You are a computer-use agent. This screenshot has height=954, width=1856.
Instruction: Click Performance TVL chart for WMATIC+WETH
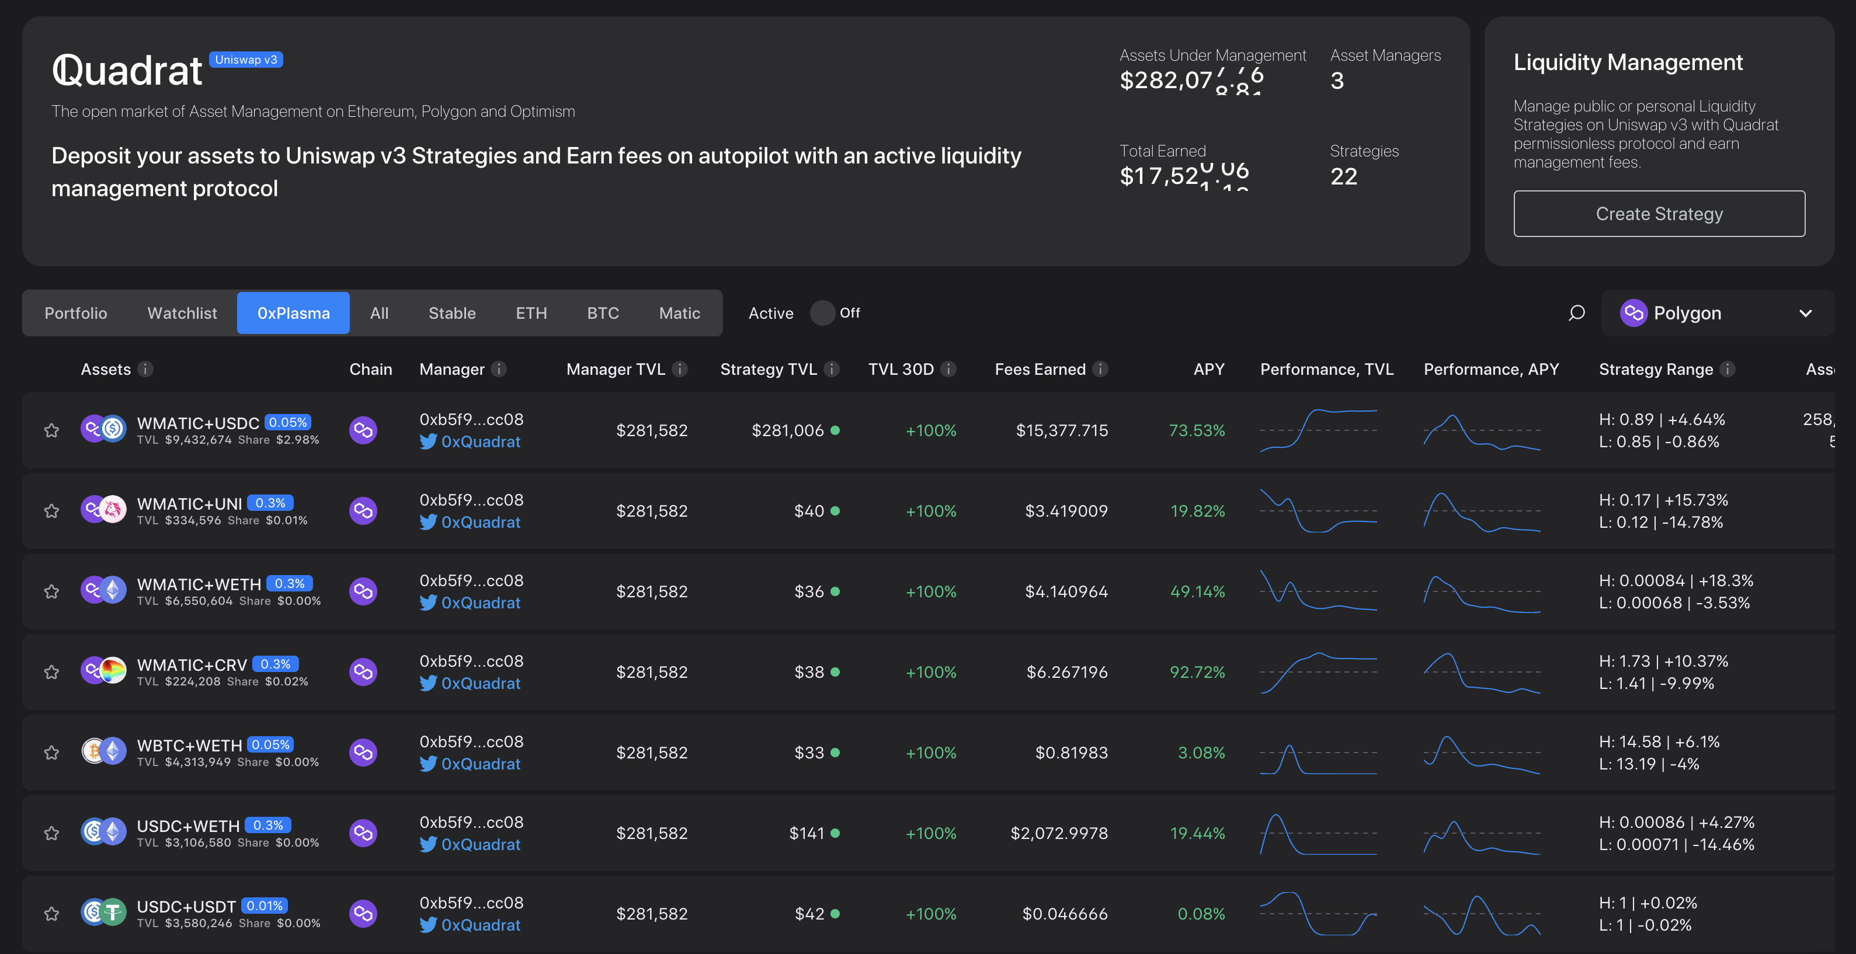click(1318, 591)
